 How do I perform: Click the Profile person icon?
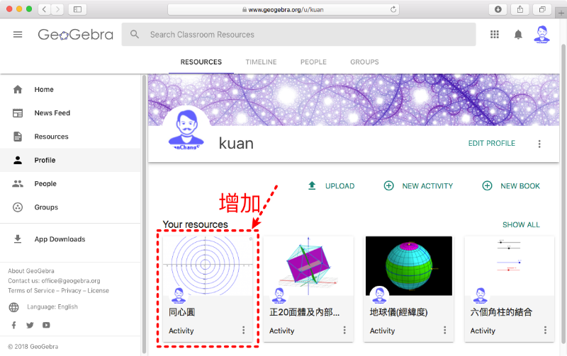(x=18, y=160)
